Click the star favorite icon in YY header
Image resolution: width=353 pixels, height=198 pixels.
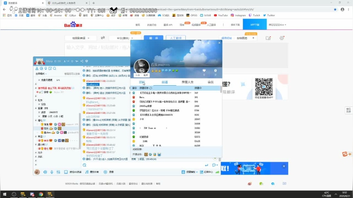(x=72, y=61)
